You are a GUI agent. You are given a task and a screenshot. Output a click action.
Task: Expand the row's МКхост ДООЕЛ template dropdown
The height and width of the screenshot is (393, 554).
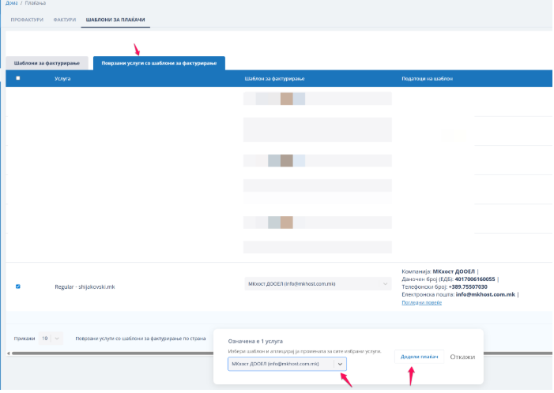point(317,283)
